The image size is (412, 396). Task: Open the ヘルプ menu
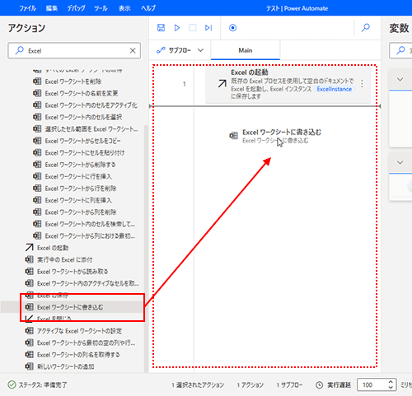(x=148, y=8)
